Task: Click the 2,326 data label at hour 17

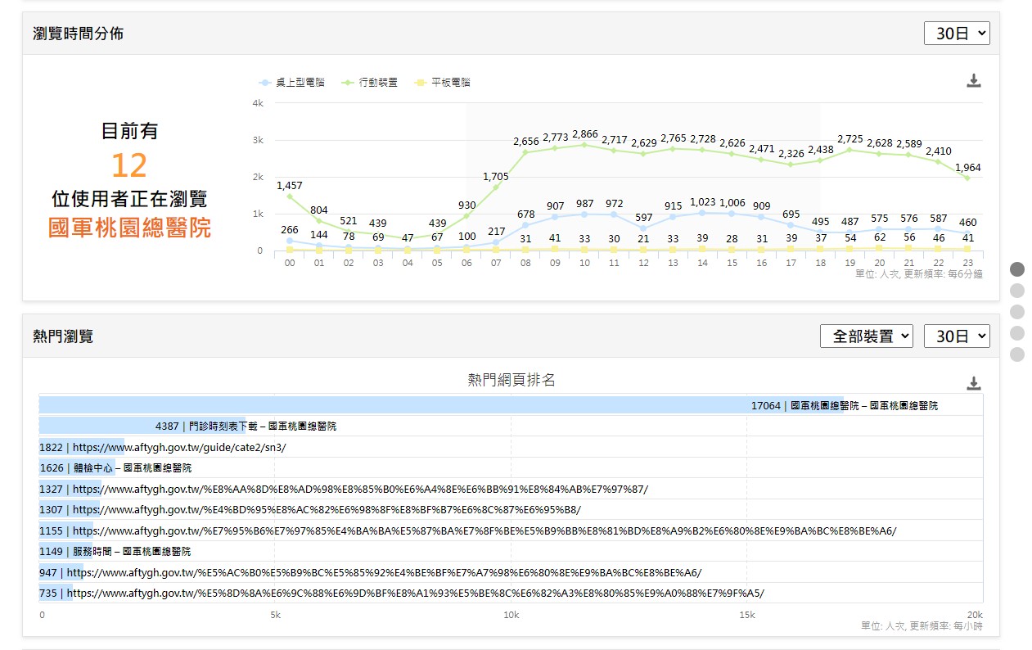Action: (x=791, y=154)
